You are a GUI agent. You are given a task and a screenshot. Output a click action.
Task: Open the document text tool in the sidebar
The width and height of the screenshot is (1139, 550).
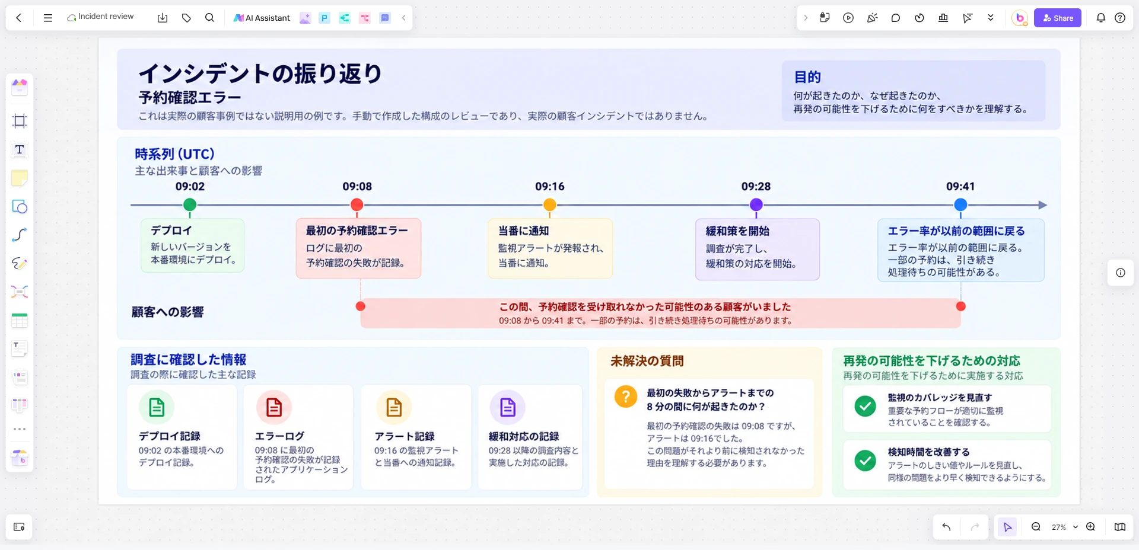(x=20, y=348)
